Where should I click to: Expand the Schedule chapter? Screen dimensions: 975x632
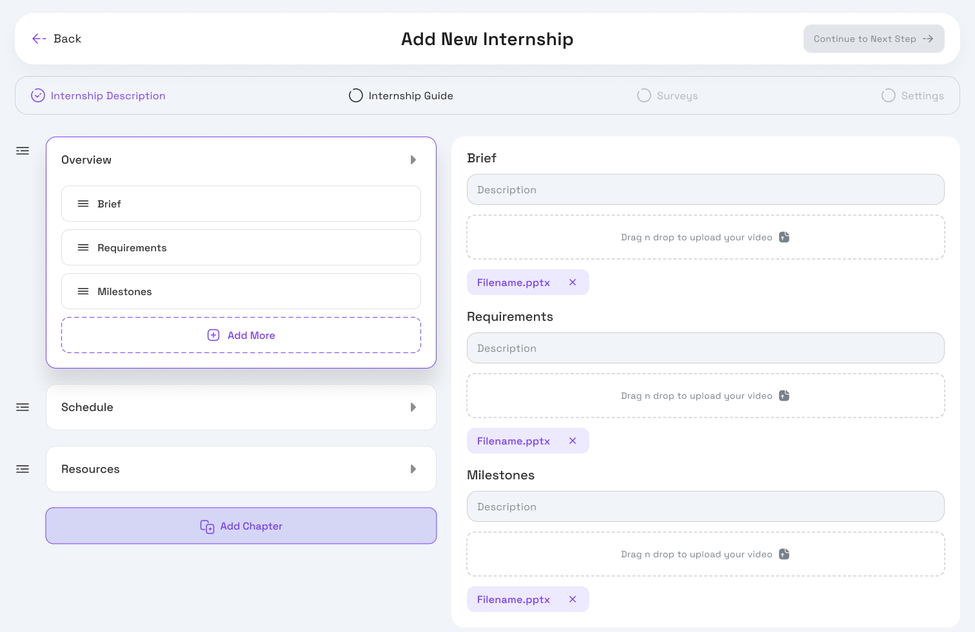pyautogui.click(x=413, y=407)
